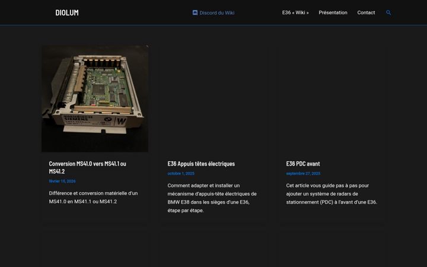Go to DIOLUM site logo home
Image resolution: width=427 pixels, height=267 pixels.
(67, 12)
